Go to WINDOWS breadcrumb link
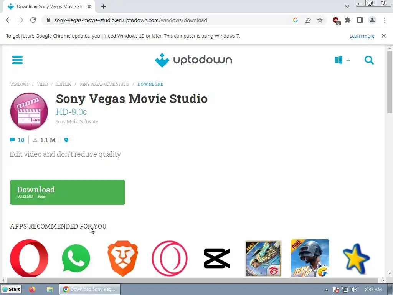This screenshot has width=393, height=295. (19, 84)
